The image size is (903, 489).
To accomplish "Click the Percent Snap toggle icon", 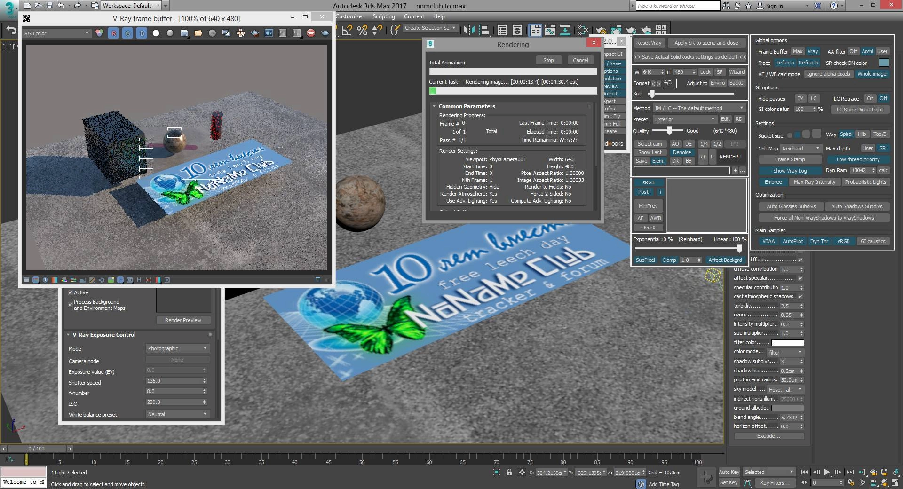I will click(x=362, y=30).
